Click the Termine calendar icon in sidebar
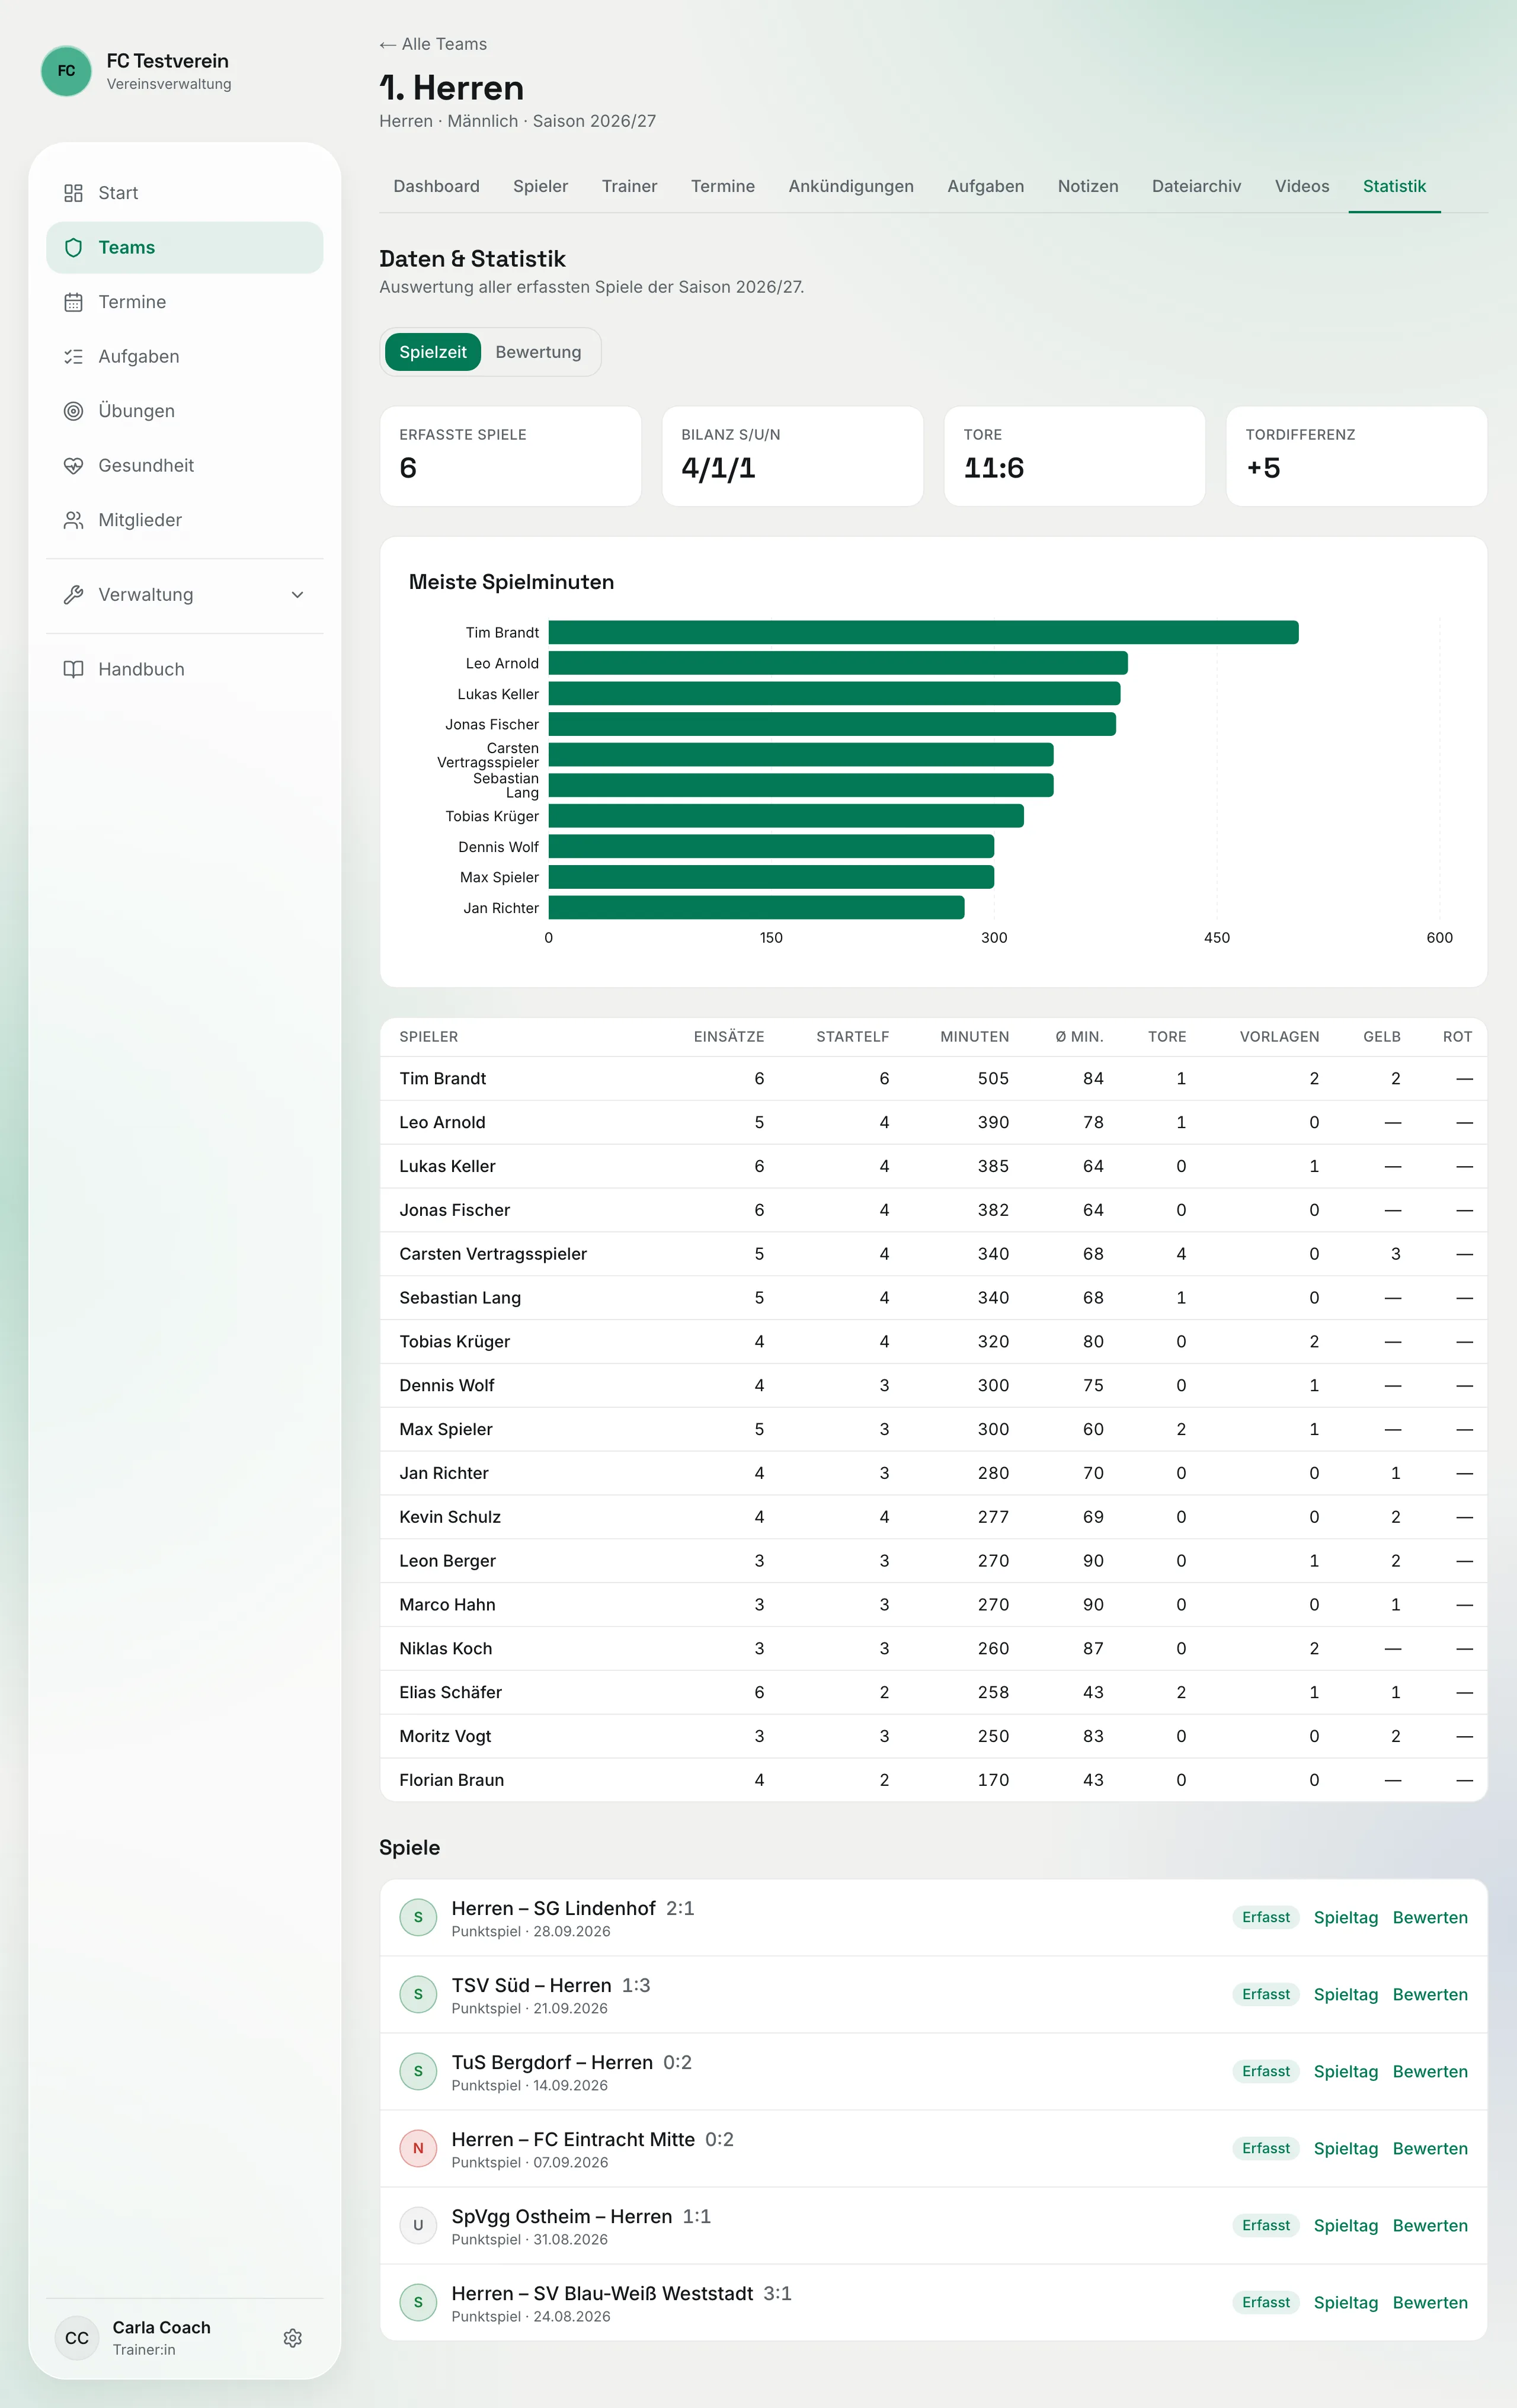This screenshot has height=2408, width=1517. tap(73, 302)
